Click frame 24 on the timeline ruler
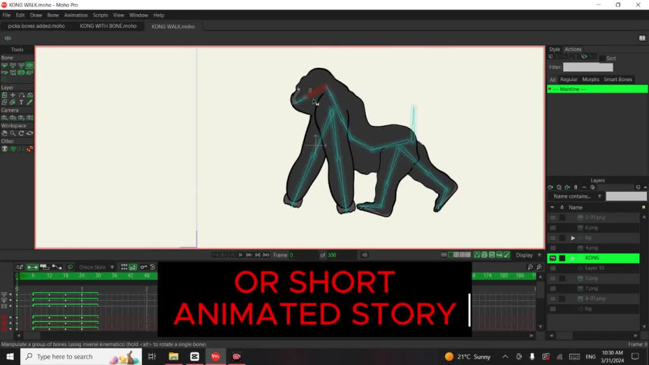Screen dimensions: 649x365 [x=82, y=276]
